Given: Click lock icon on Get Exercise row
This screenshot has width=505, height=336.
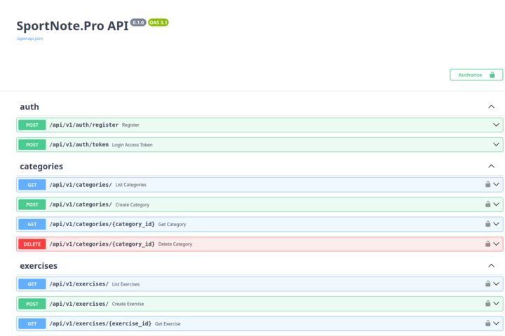Looking at the screenshot, I should (x=487, y=323).
